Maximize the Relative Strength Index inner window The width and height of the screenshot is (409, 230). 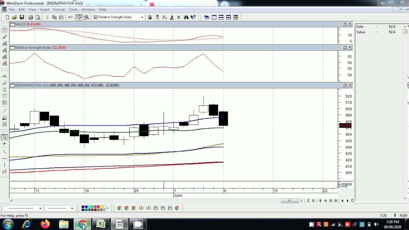coord(345,48)
